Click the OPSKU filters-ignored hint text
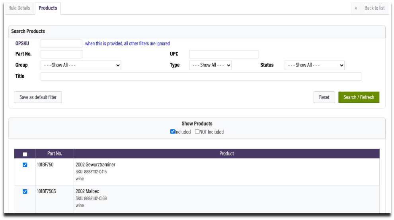394x220 pixels. (127, 43)
